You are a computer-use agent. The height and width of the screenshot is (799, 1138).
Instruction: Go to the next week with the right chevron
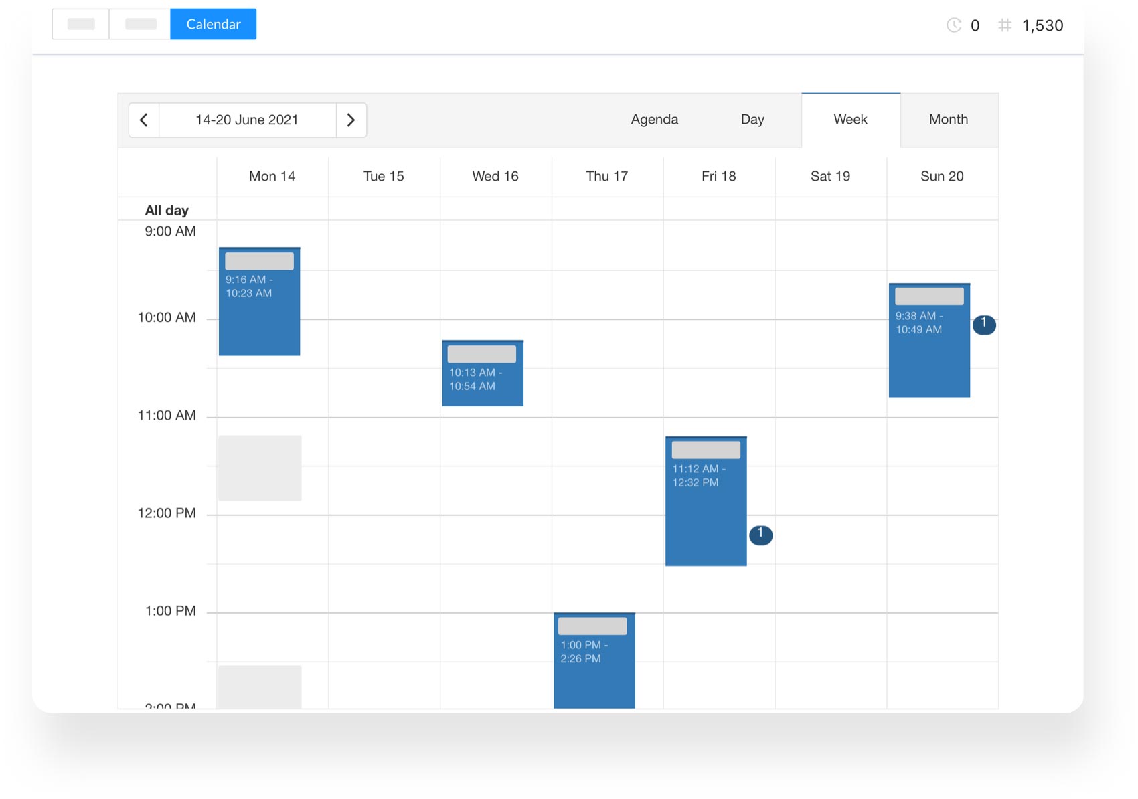click(x=351, y=120)
